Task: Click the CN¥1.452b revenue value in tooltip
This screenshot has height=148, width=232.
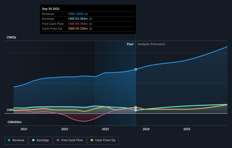Action: (x=76, y=14)
